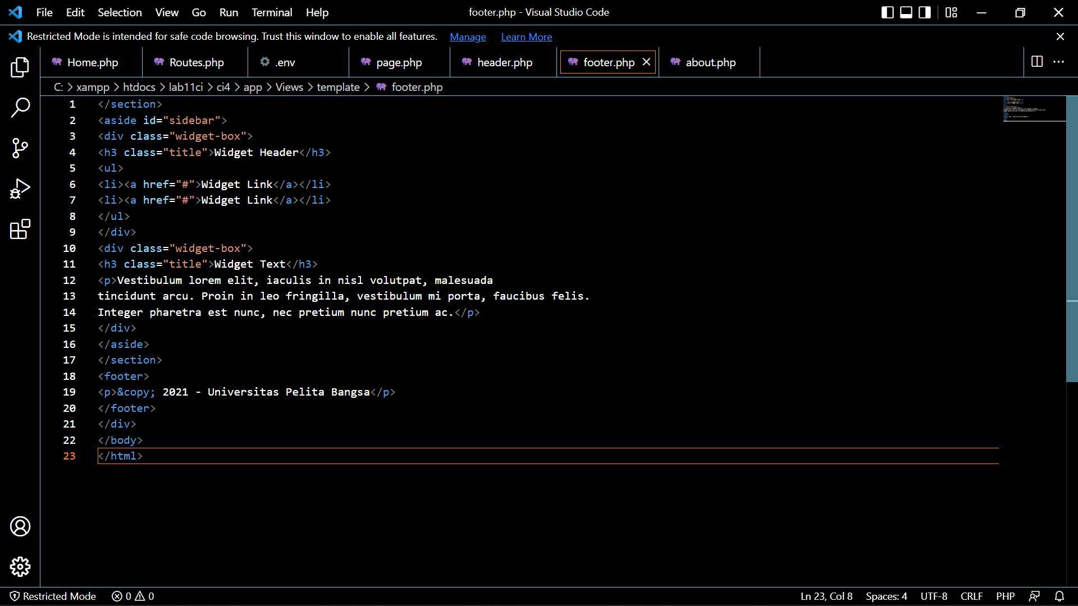This screenshot has height=606, width=1078.
Task: Split the editor using the split icon
Action: tap(1036, 62)
